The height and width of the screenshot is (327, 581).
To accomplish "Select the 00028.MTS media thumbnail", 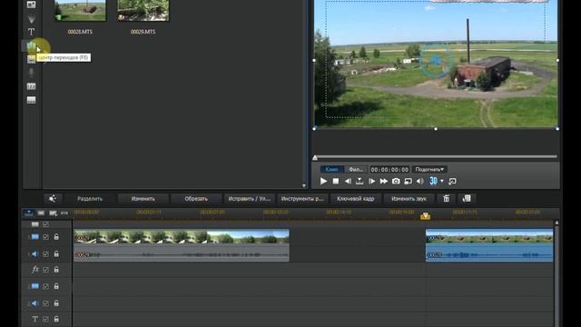I will click(80, 10).
